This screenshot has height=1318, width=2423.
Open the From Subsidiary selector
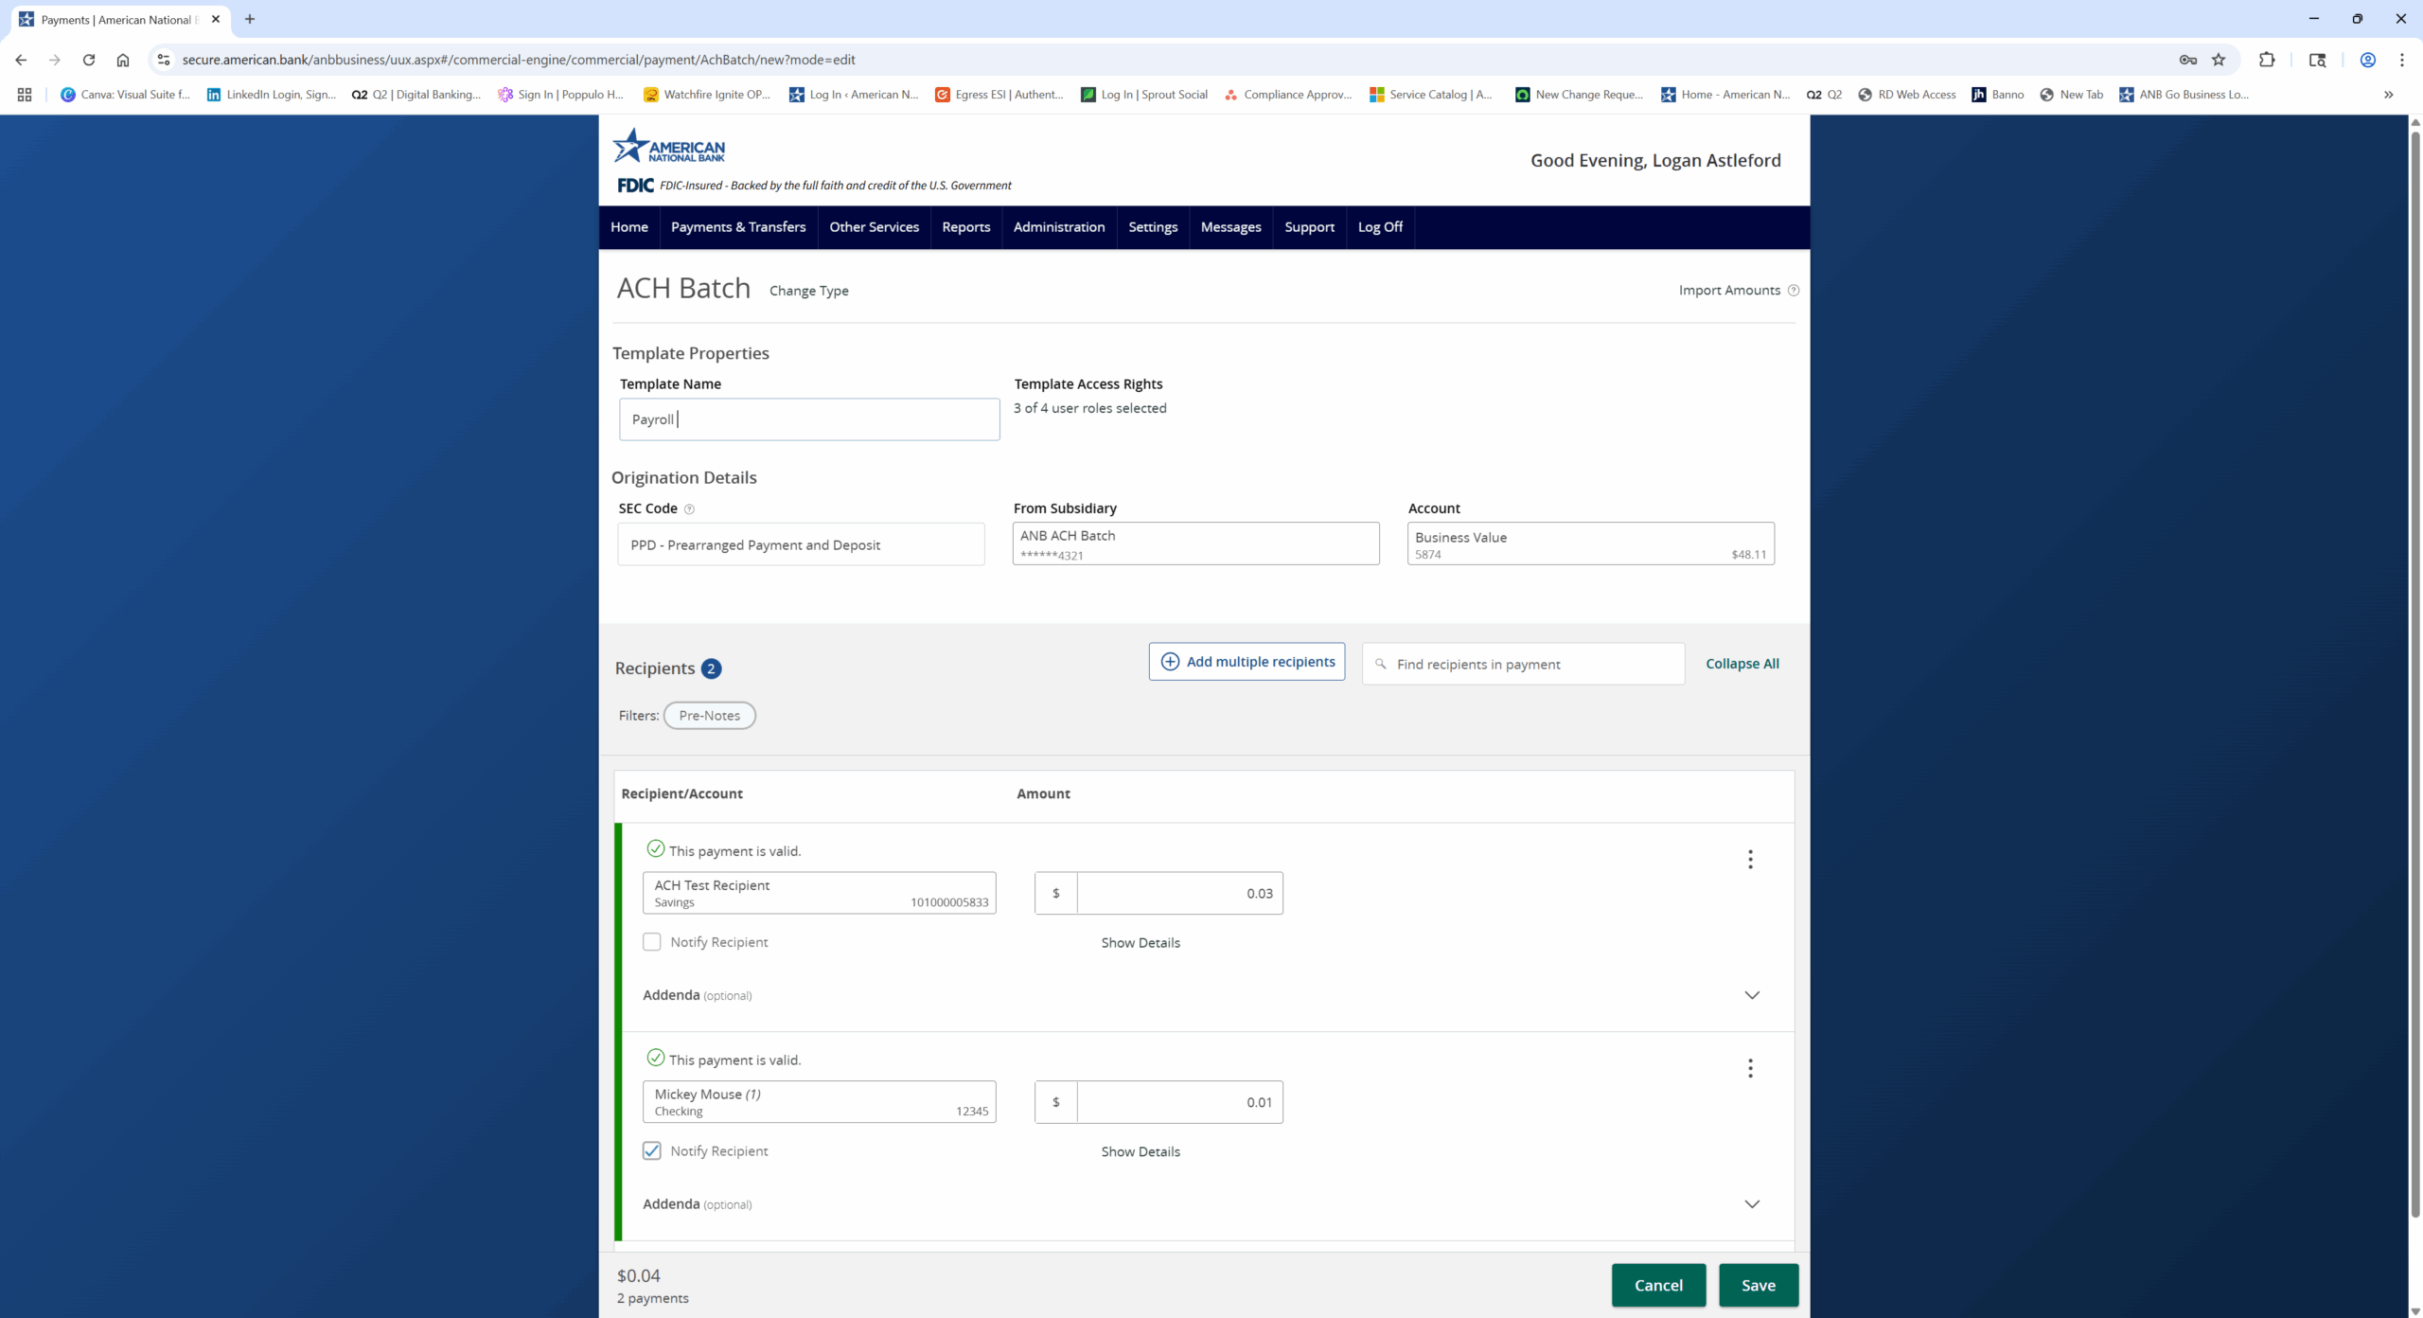tap(1195, 543)
